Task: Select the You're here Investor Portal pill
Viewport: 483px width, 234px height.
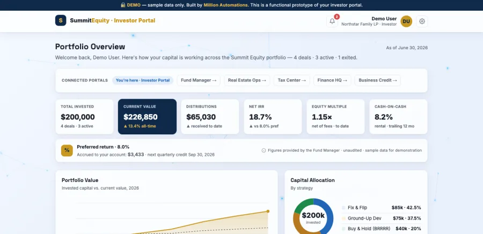Action: pos(143,80)
